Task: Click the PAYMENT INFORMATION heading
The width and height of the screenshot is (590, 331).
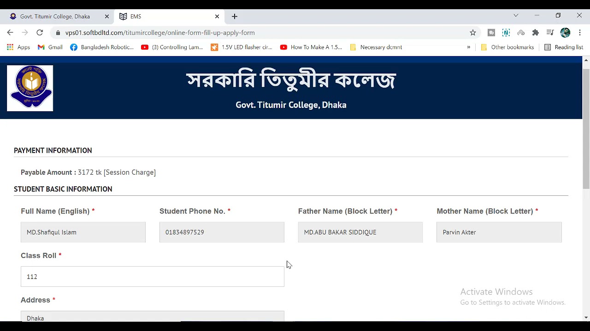Action: (x=53, y=150)
